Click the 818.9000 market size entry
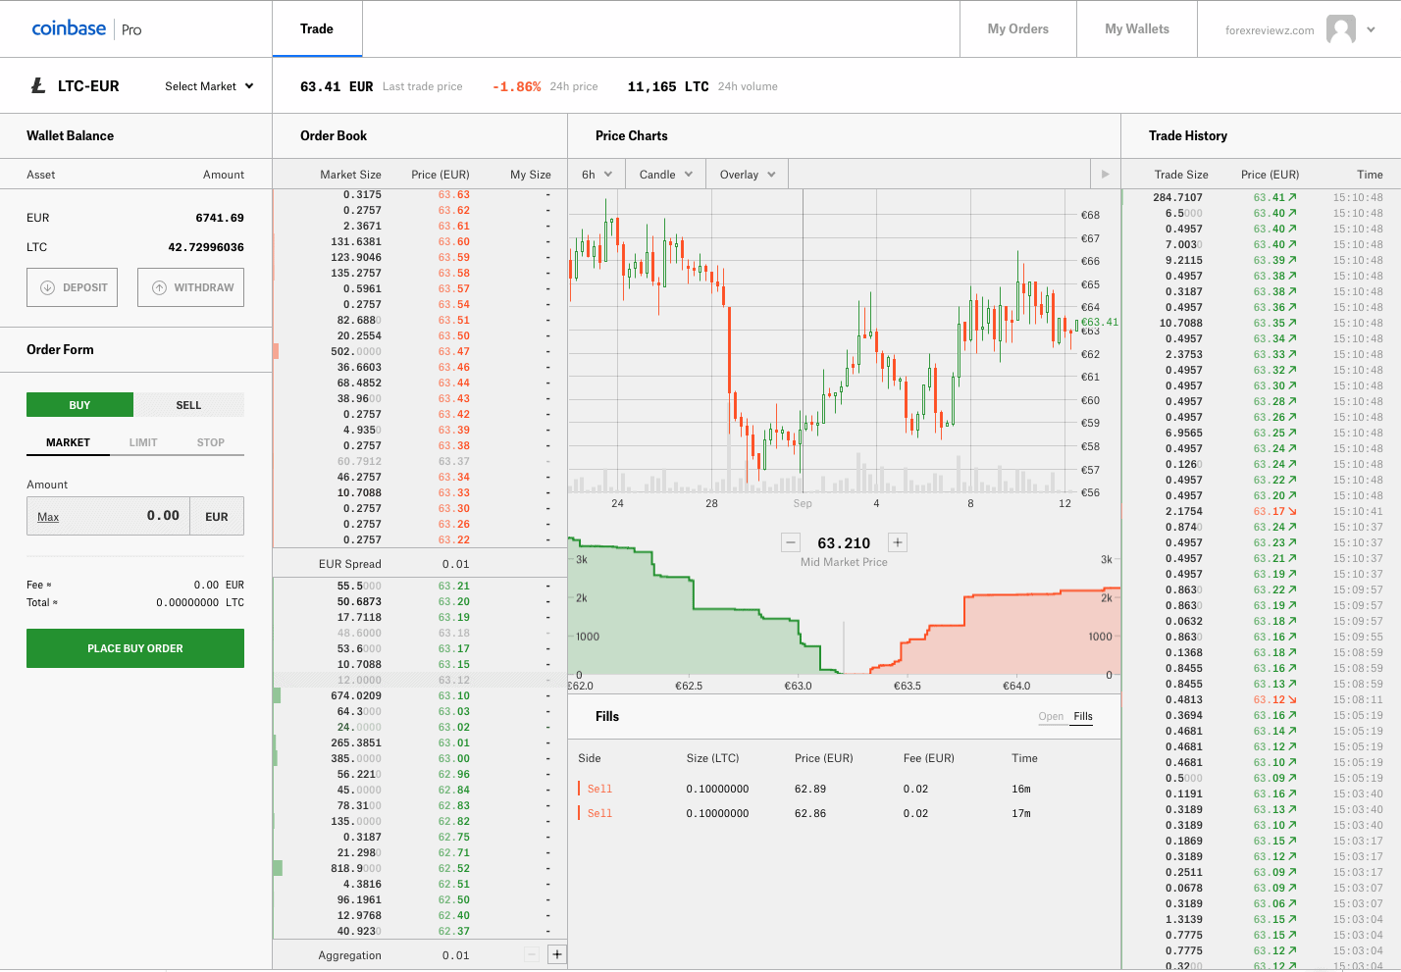The height and width of the screenshot is (972, 1401). tap(356, 868)
